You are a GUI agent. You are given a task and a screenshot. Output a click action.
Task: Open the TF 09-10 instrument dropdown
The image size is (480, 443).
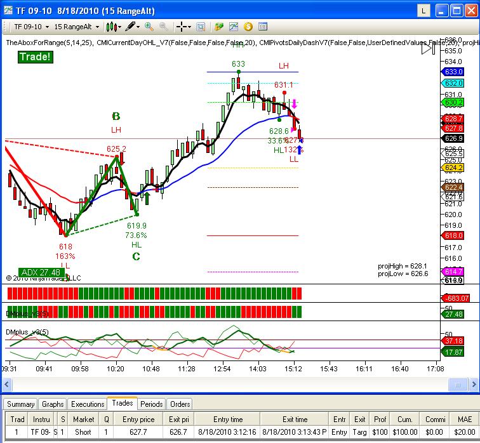pos(32,27)
